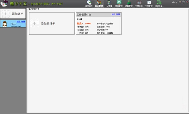Click the 账单日 10号 entry

[83, 27]
